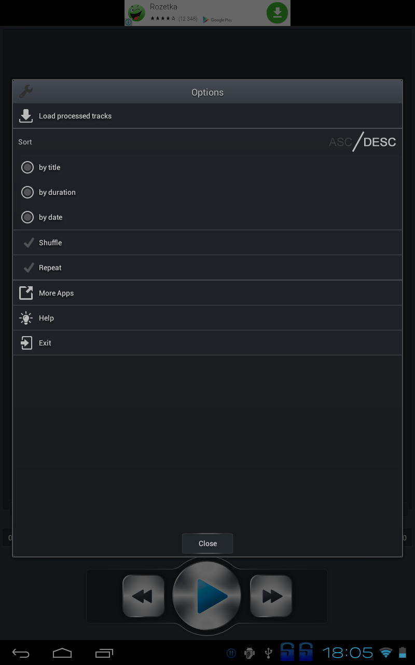Image resolution: width=415 pixels, height=665 pixels.
Task: Start playback with the big play button
Action: coord(207,595)
